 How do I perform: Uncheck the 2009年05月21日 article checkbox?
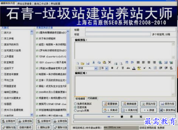[37, 92]
